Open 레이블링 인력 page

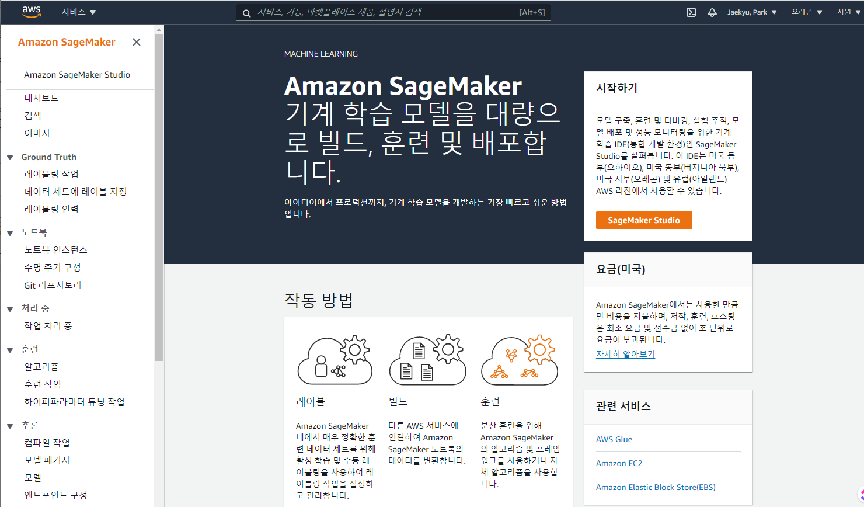(51, 209)
